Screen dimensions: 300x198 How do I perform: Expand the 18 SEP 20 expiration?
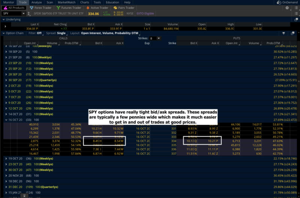pos(6,52)
